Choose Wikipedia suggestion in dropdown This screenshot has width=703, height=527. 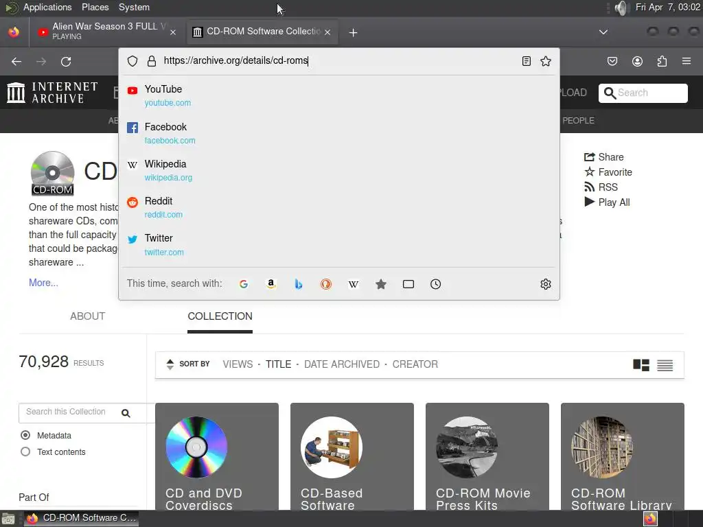point(339,170)
